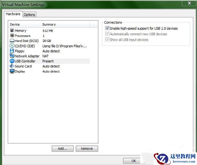
Task: Click Auto detect in the Sound Card row
Action: (x=51, y=66)
